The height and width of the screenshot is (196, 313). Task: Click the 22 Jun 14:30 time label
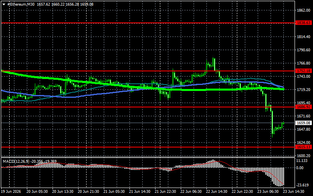(x=216, y=192)
